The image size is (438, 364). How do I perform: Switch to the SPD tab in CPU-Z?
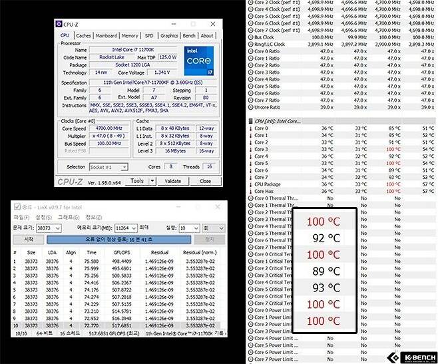tap(149, 36)
